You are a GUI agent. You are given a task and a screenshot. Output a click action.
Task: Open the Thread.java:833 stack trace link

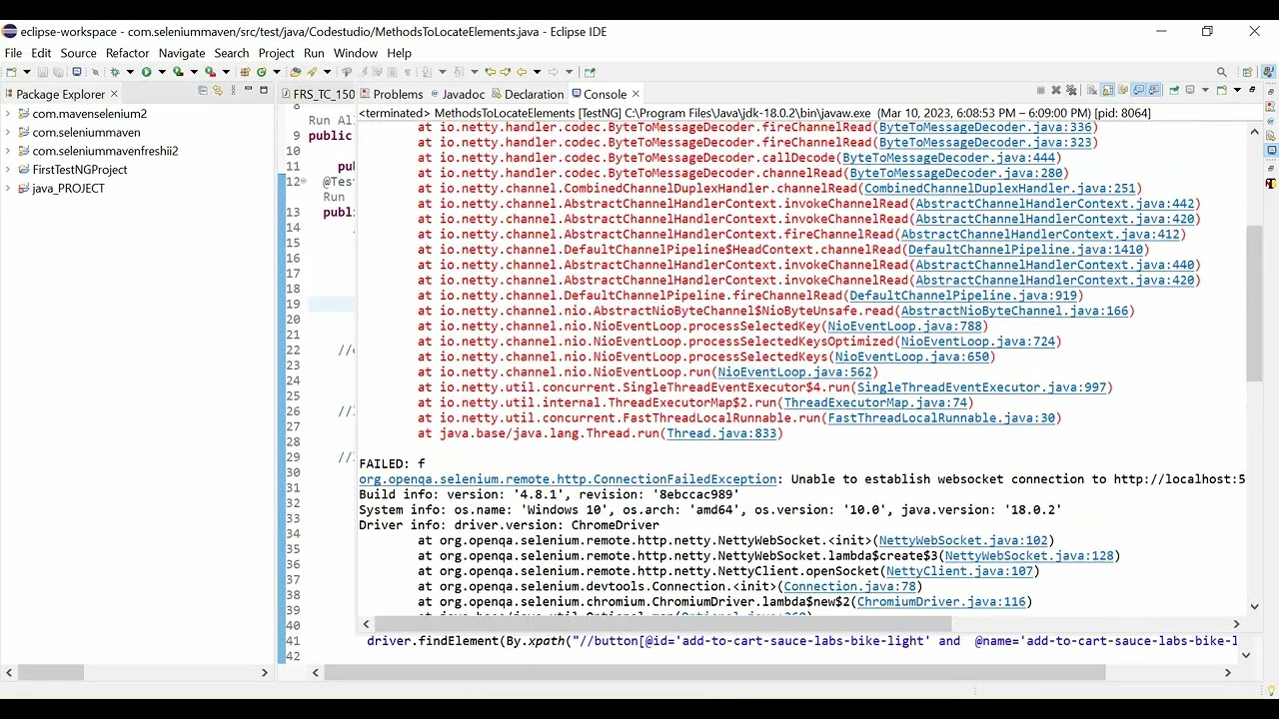(x=721, y=433)
